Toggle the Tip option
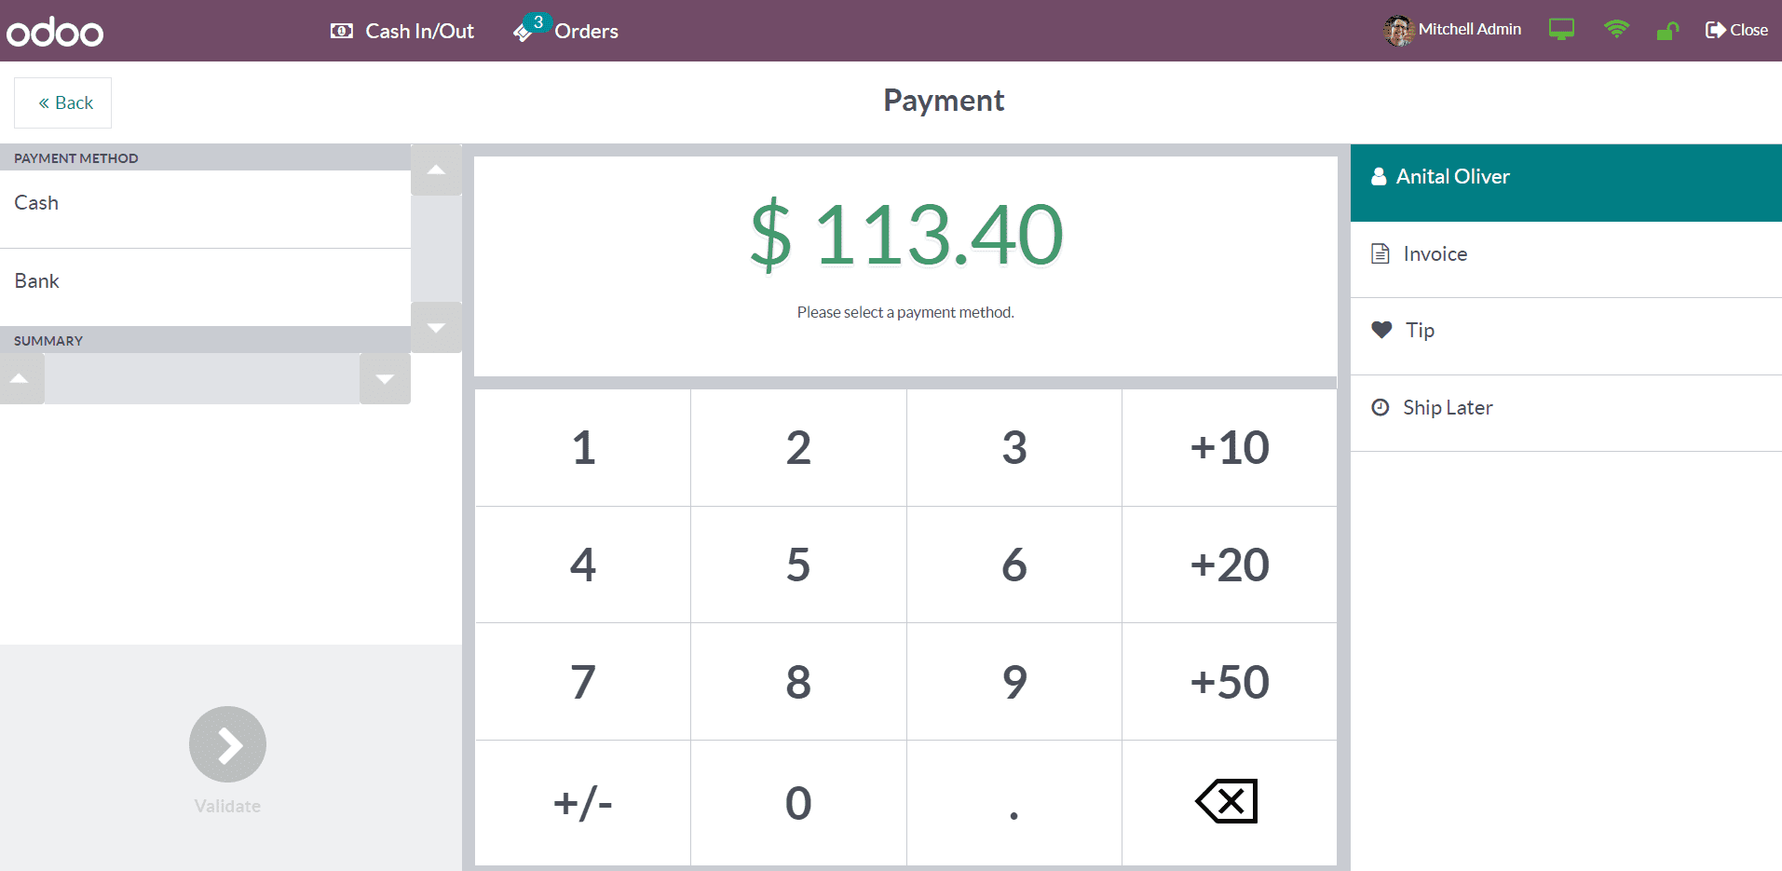 point(1566,331)
